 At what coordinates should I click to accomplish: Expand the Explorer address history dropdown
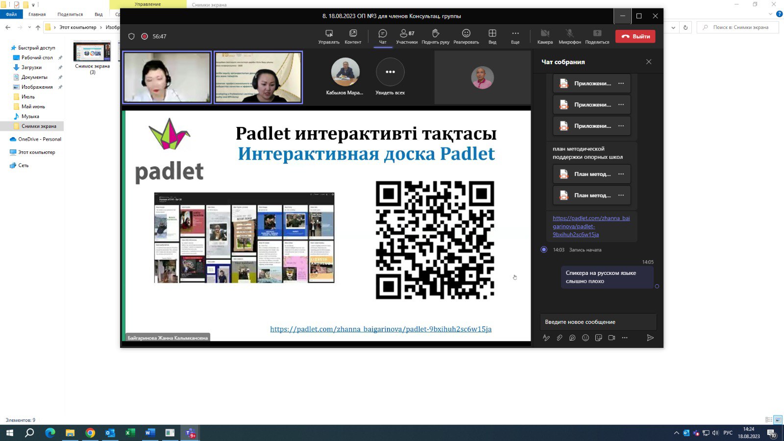point(673,27)
